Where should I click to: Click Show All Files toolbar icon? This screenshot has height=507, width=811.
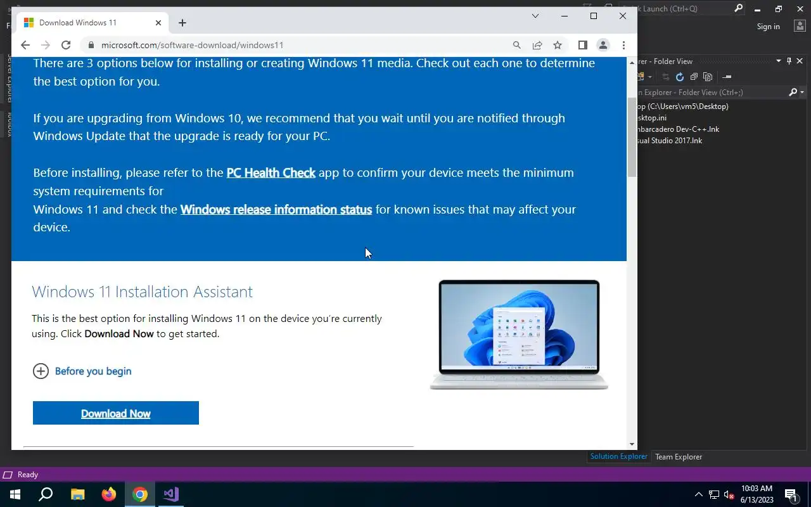[708, 77]
